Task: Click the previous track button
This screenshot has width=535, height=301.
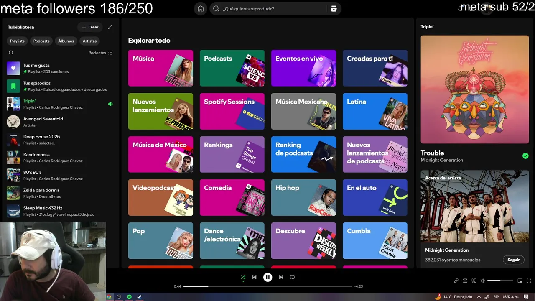Action: [x=254, y=277]
